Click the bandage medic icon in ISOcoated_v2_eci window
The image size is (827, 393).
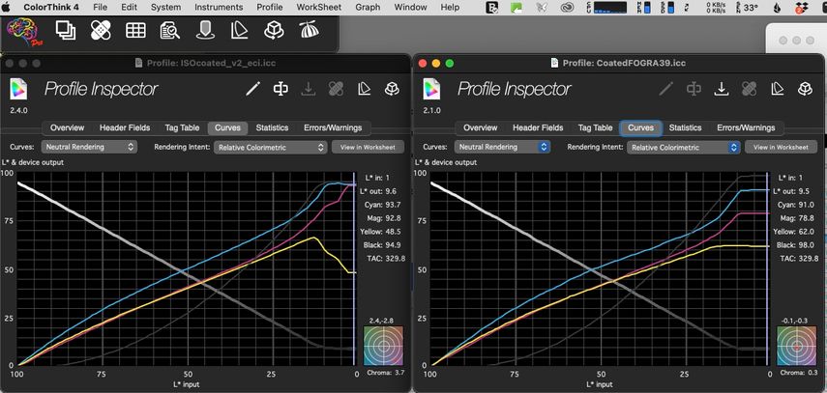336,89
